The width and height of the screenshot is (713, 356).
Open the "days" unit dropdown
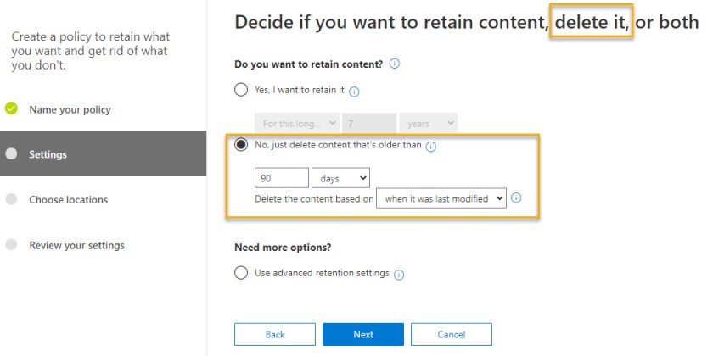340,177
